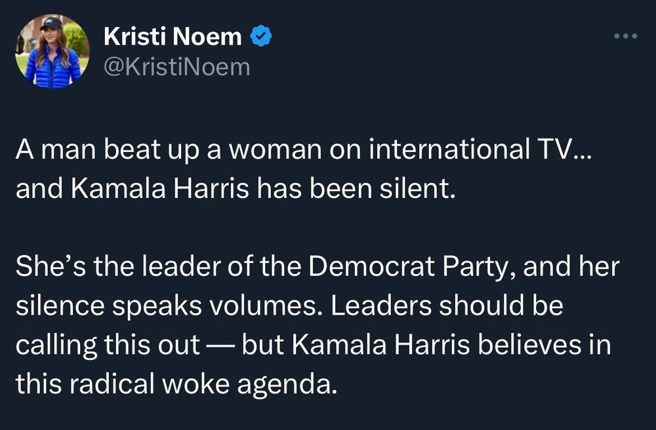Click the line starting 'She's the leader'

(318, 267)
